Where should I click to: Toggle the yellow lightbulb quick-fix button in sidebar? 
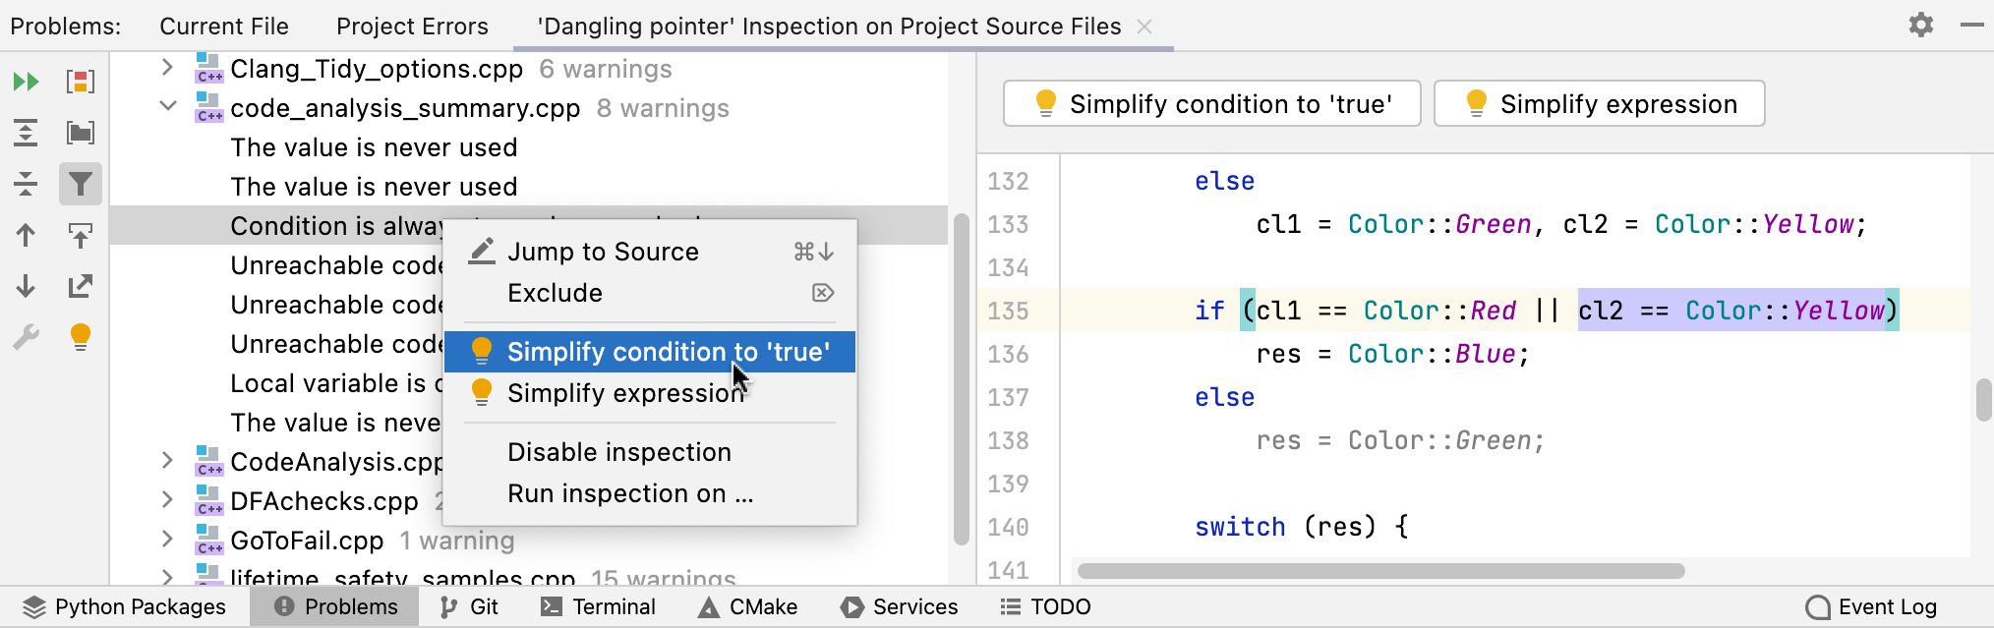tap(81, 337)
